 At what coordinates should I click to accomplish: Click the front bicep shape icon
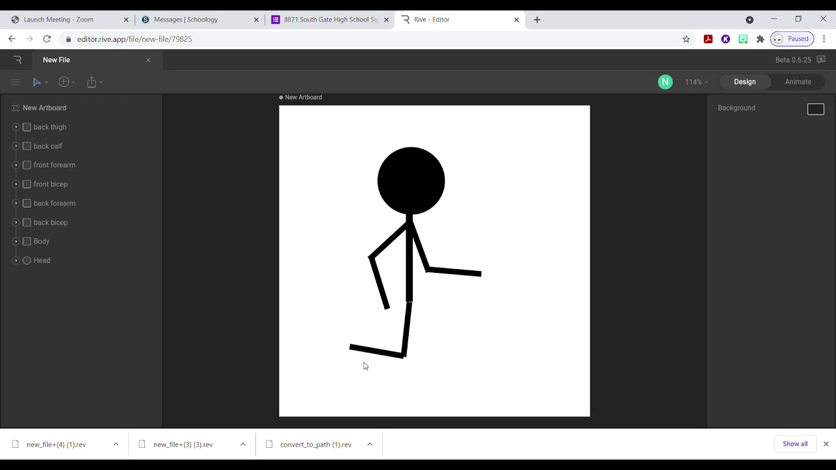27,184
